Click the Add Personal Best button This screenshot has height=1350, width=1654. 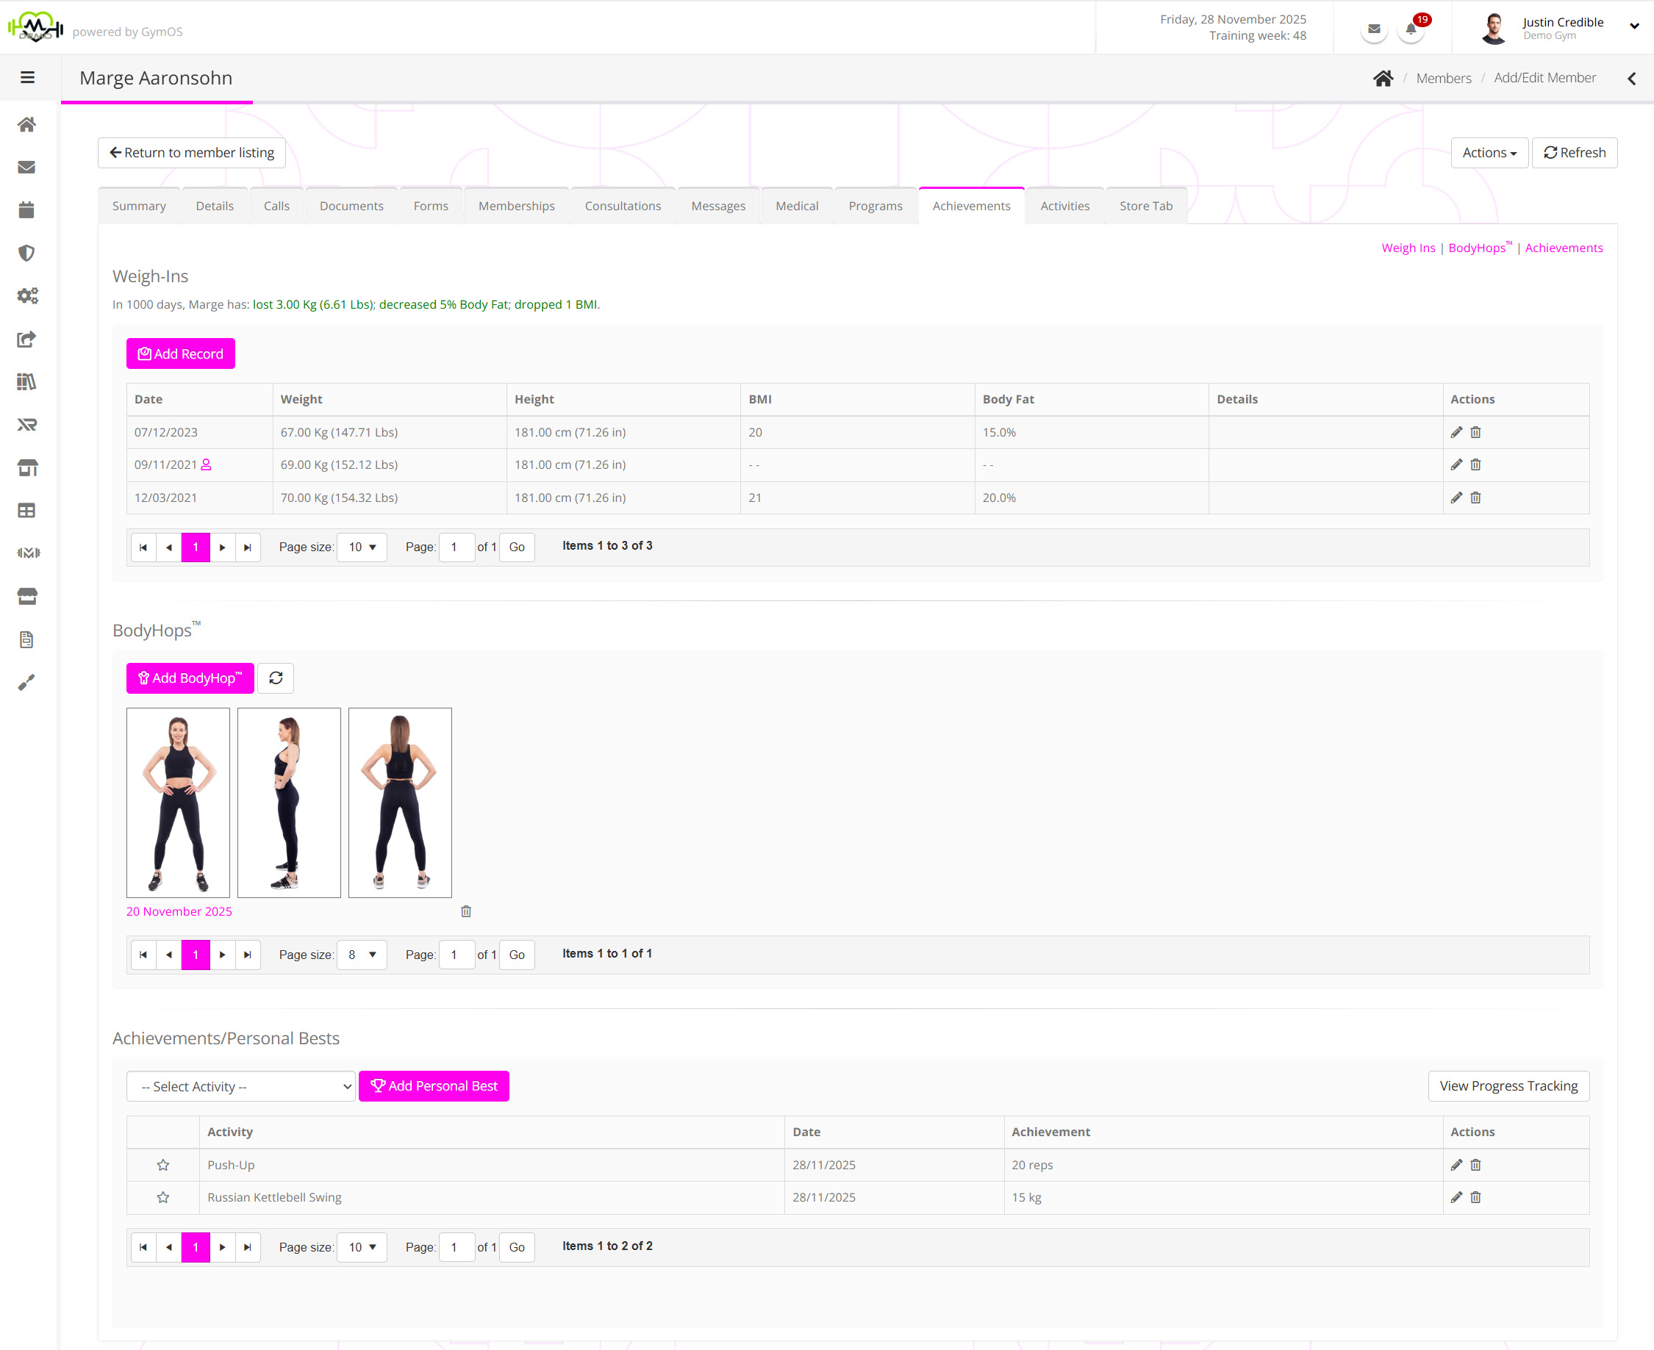pyautogui.click(x=433, y=1086)
